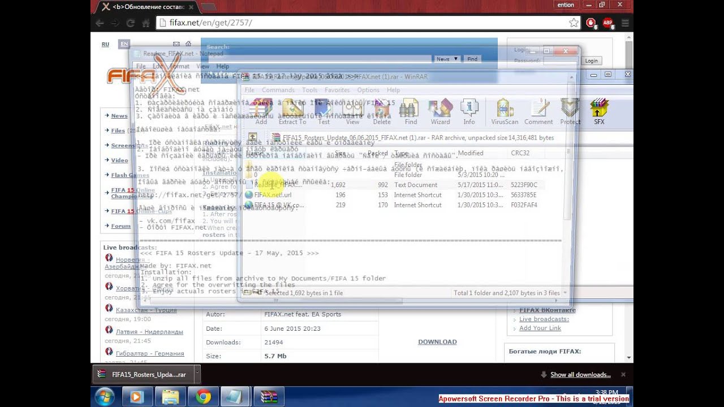Open the downloaded rar item's arrow menu
This screenshot has width=724, height=407.
(196, 374)
